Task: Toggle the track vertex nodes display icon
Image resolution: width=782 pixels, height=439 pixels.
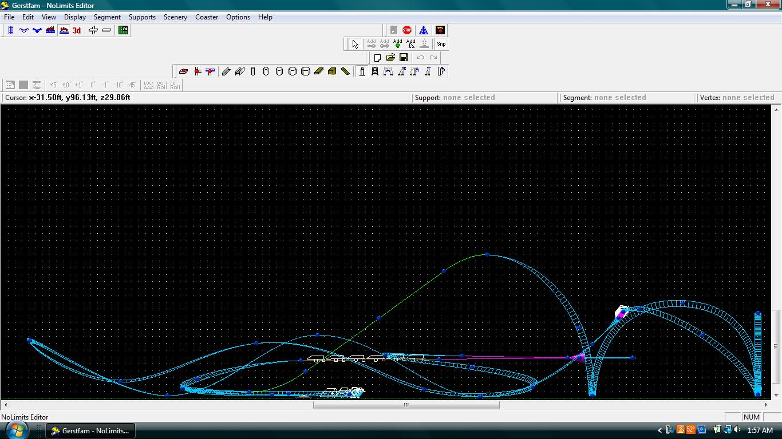Action: point(24,30)
